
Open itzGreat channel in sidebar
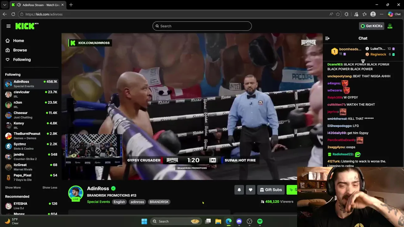31,167
